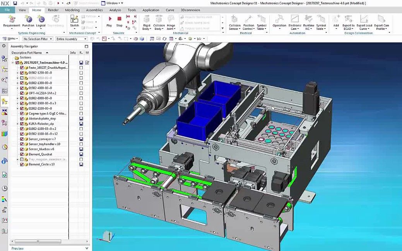Viewport: 402px width, 251px height.
Task: Open the Sketch tool
Action: (x=74, y=21)
